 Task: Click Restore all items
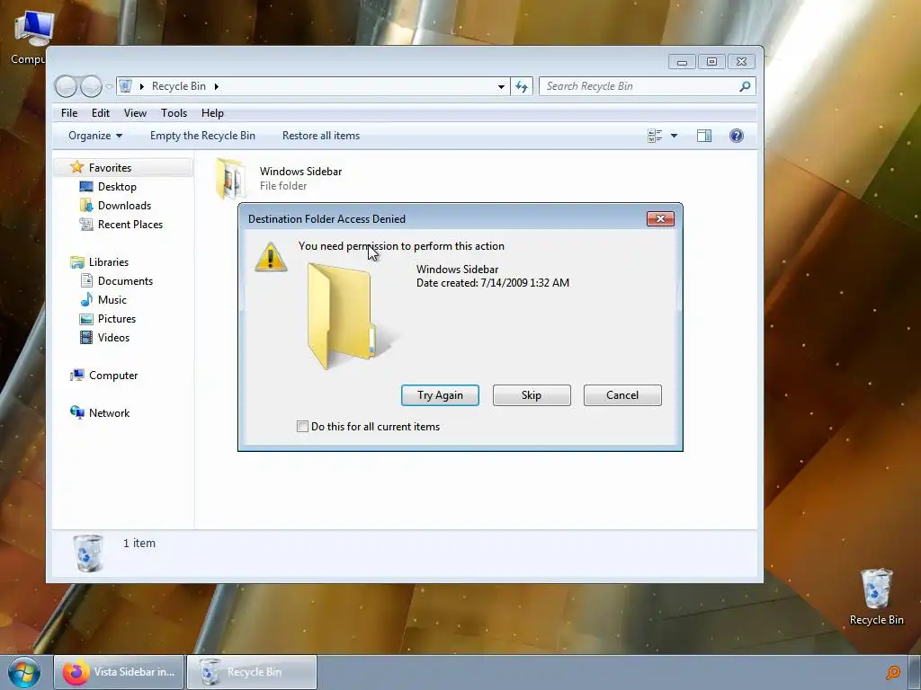tap(321, 136)
